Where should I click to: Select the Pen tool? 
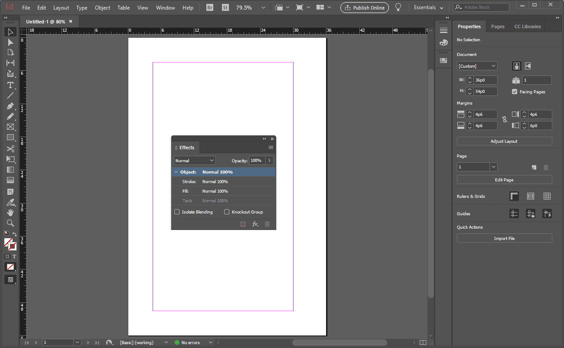10,106
